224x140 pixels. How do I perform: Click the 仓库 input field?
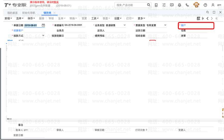point(197,31)
